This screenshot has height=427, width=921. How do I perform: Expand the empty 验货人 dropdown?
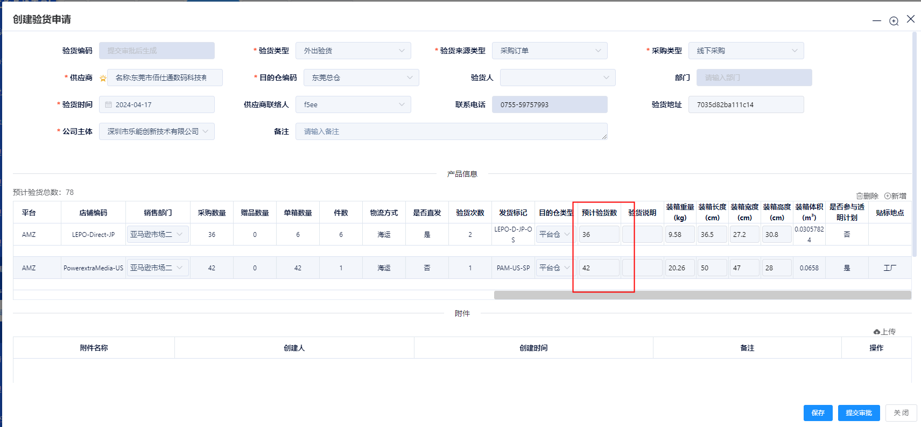click(x=557, y=78)
